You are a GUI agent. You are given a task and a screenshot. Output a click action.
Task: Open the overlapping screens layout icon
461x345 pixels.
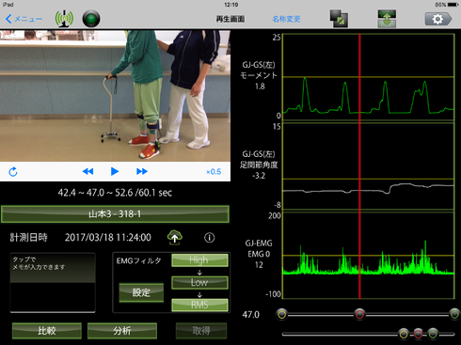click(339, 19)
